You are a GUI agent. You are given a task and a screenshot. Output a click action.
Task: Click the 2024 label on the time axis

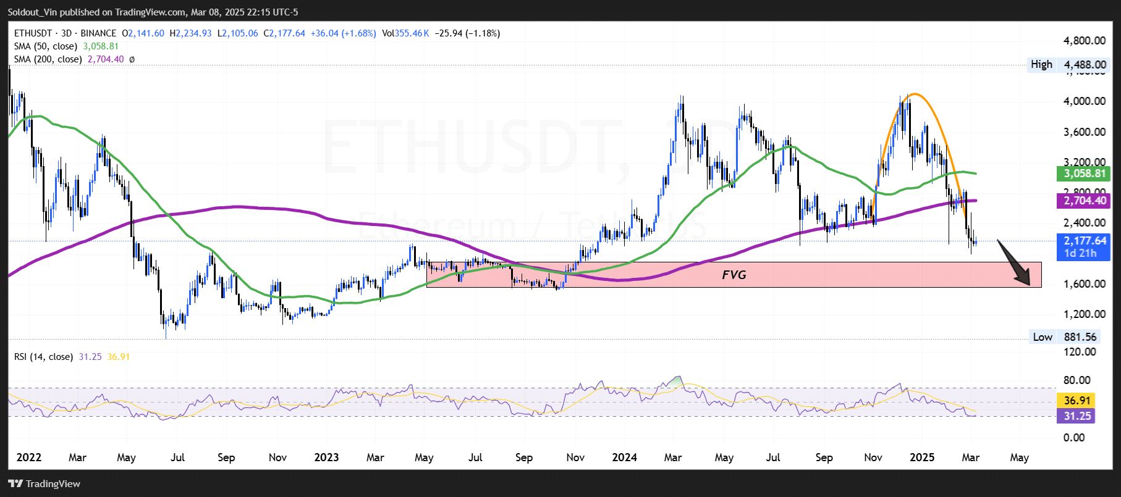point(624,457)
